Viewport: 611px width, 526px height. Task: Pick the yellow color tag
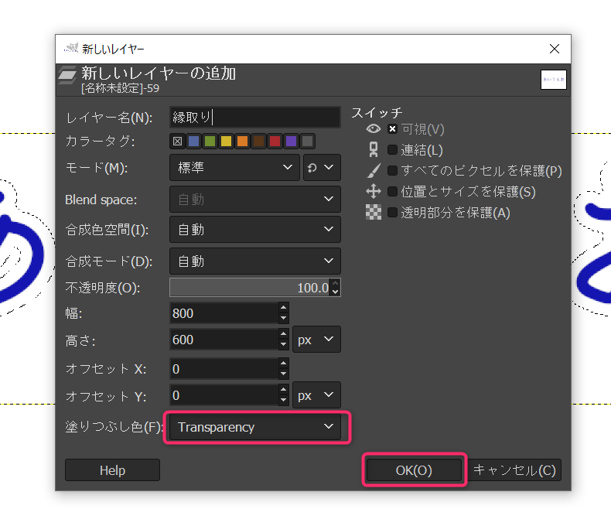pos(226,141)
